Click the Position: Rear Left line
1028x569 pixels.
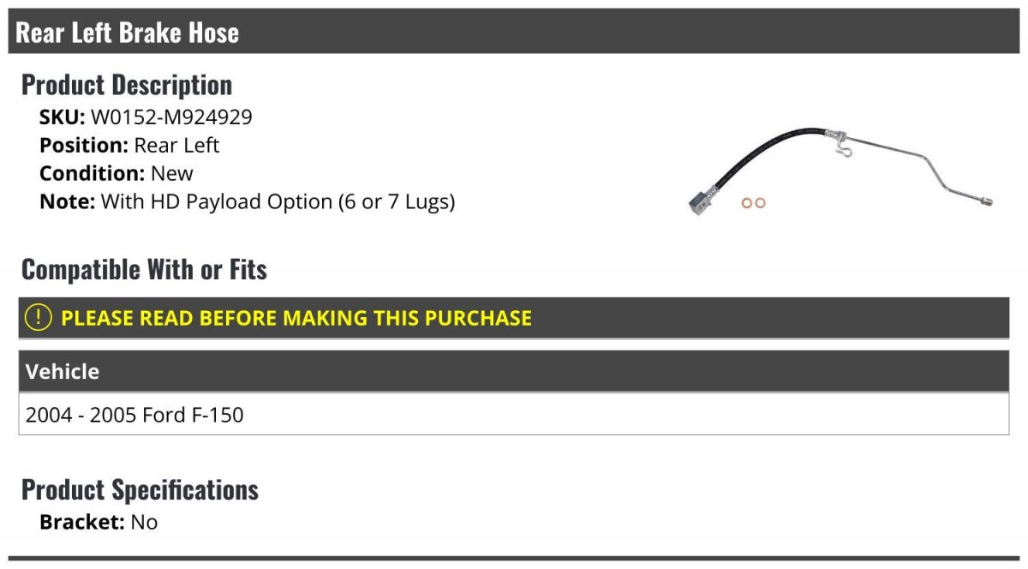pyautogui.click(x=129, y=146)
